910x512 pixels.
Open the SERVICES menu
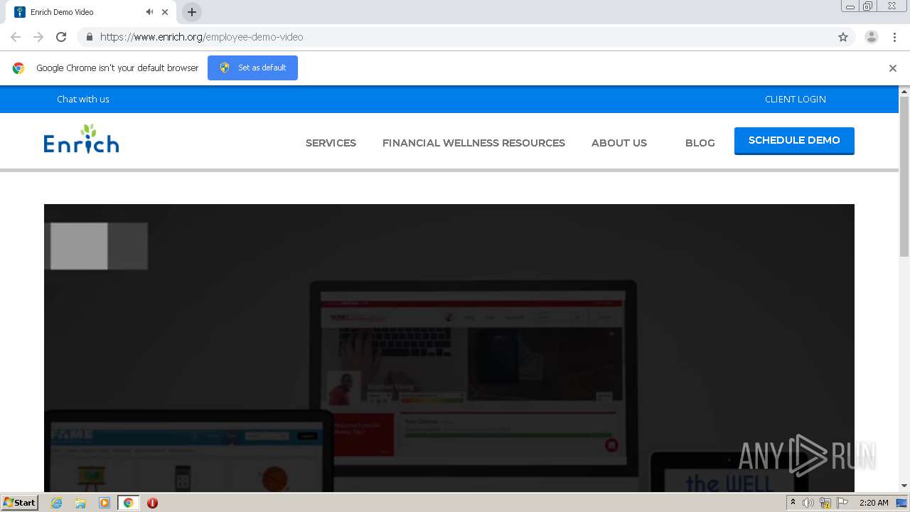(x=331, y=143)
